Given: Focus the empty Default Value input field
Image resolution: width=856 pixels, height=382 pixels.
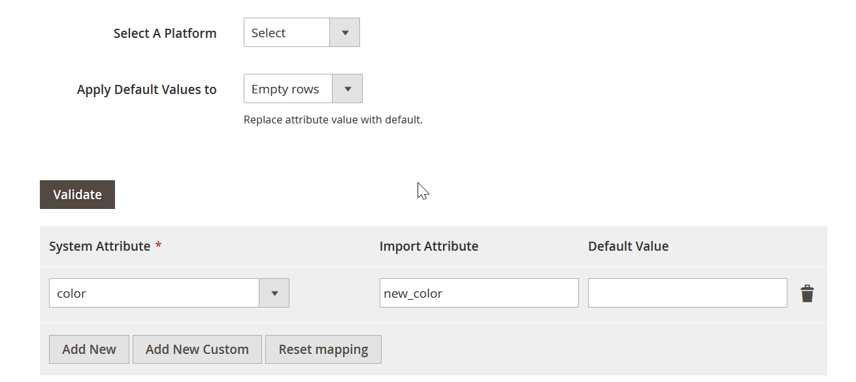Looking at the screenshot, I should (x=687, y=293).
